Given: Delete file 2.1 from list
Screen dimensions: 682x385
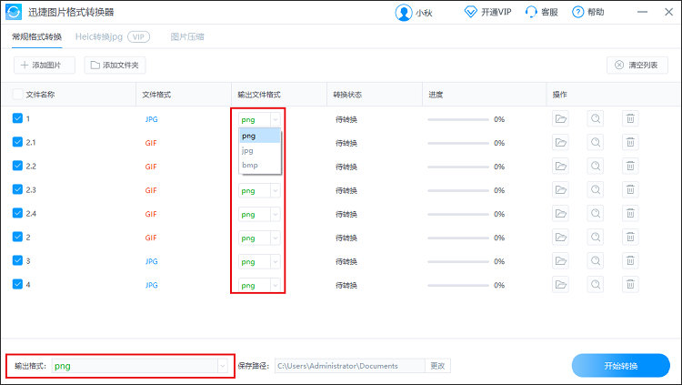Looking at the screenshot, I should pos(630,142).
